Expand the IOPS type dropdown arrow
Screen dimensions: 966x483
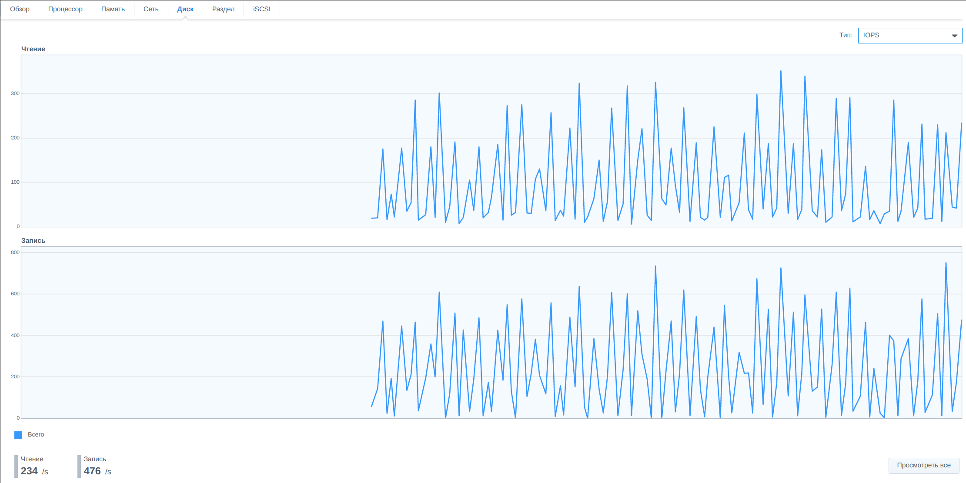pos(954,36)
